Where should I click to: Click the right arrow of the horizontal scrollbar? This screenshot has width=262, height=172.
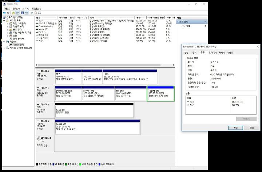tap(174, 65)
